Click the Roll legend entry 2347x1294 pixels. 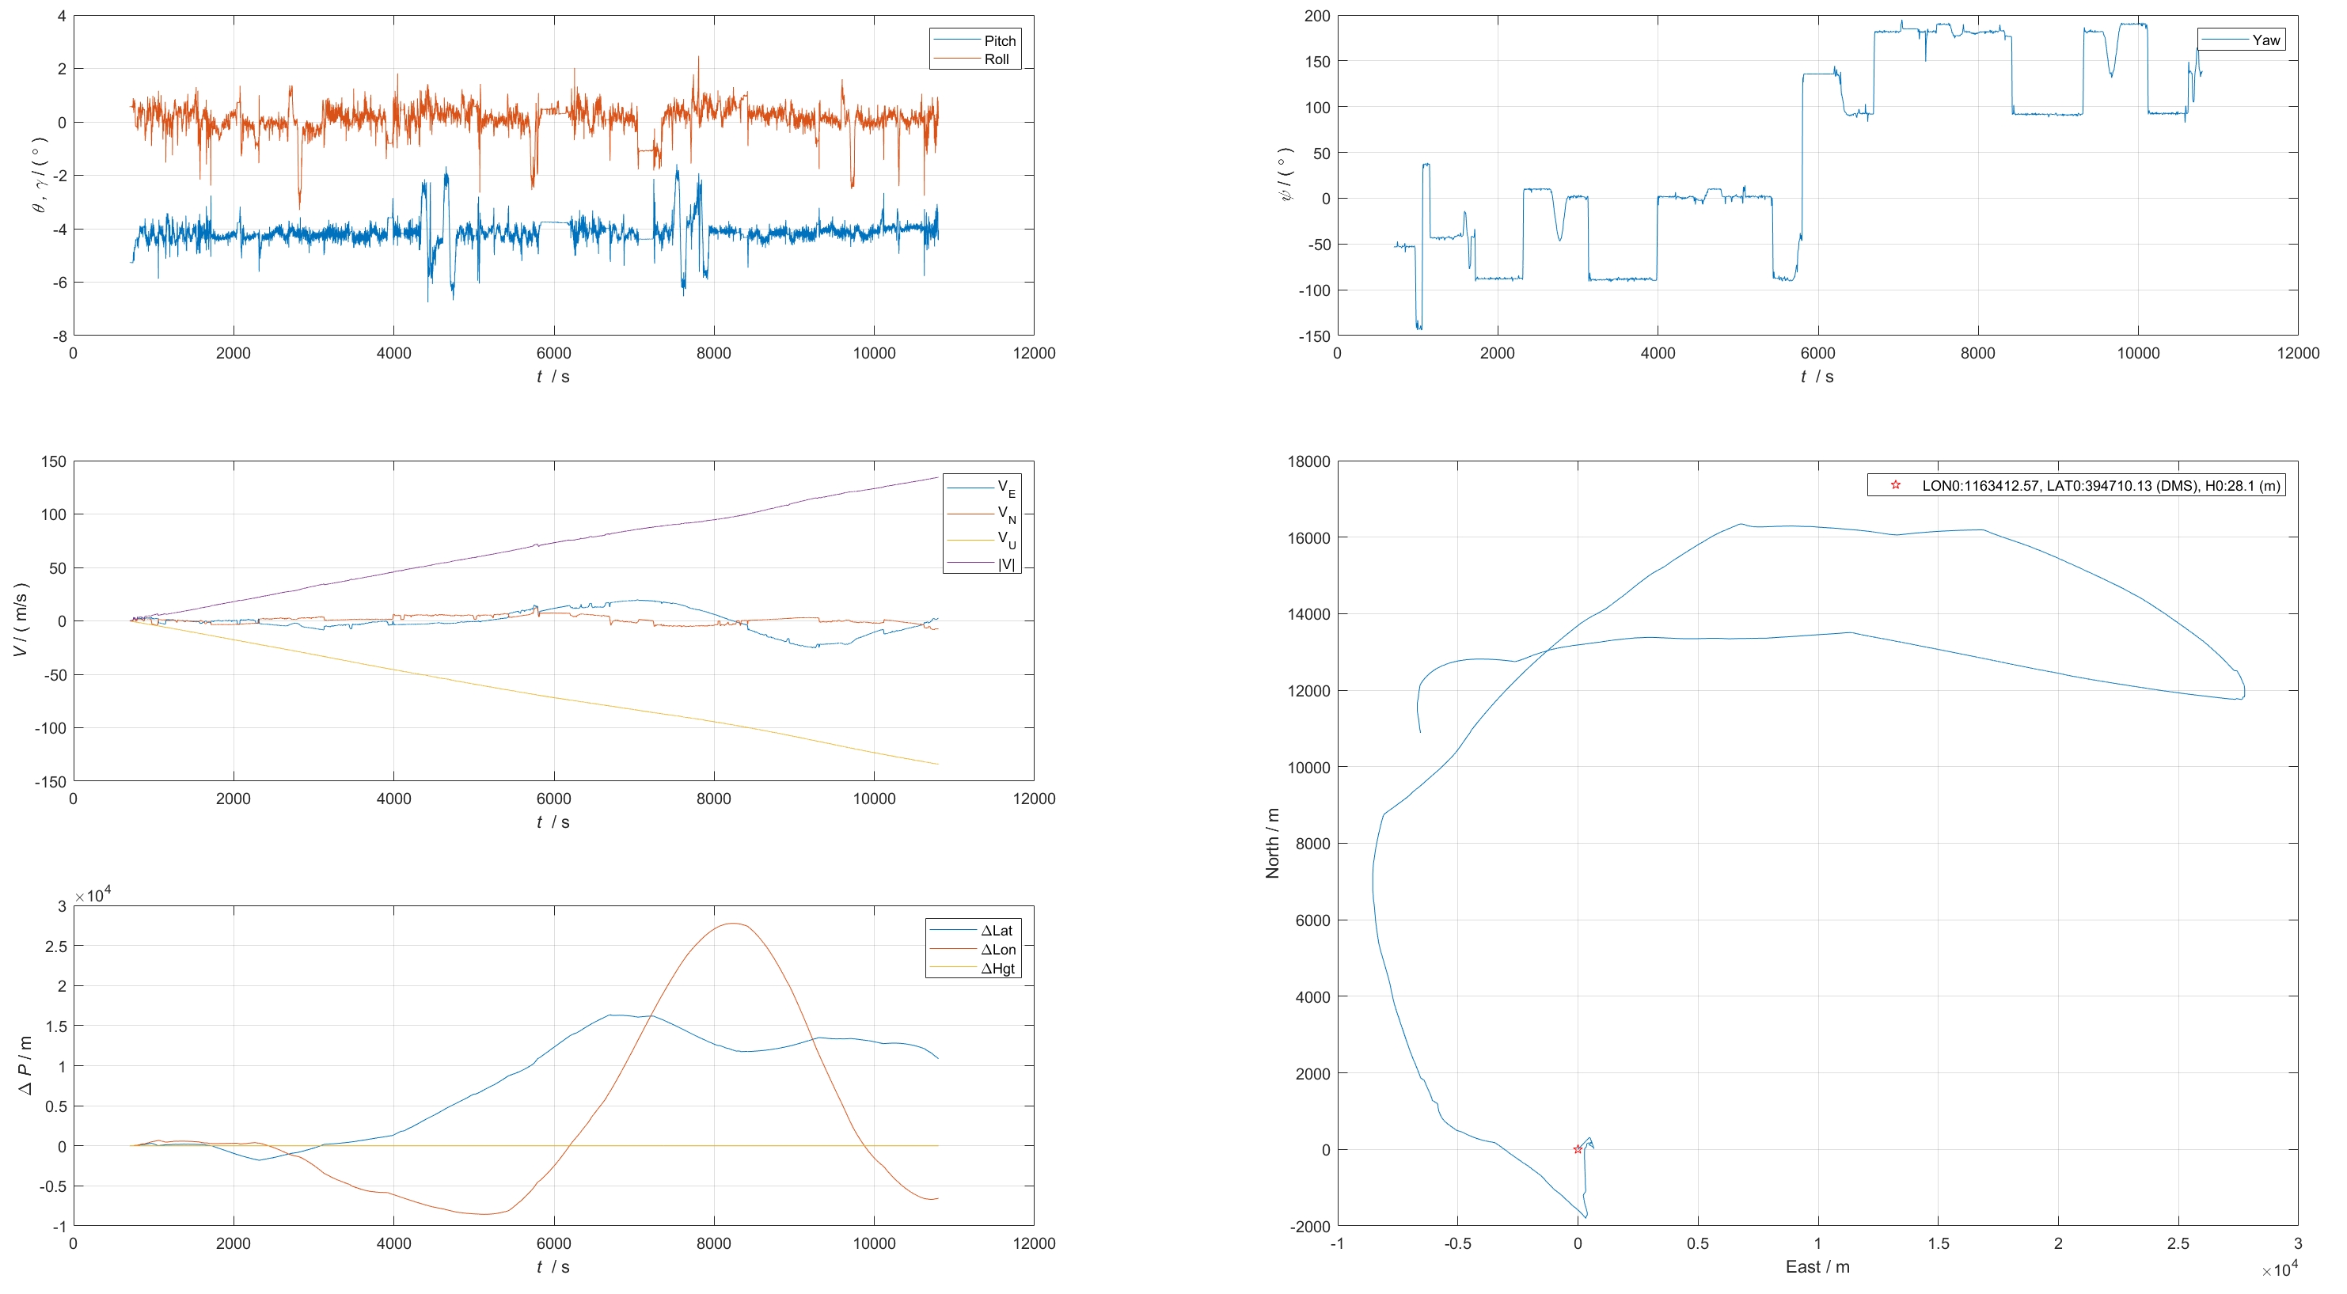click(974, 59)
